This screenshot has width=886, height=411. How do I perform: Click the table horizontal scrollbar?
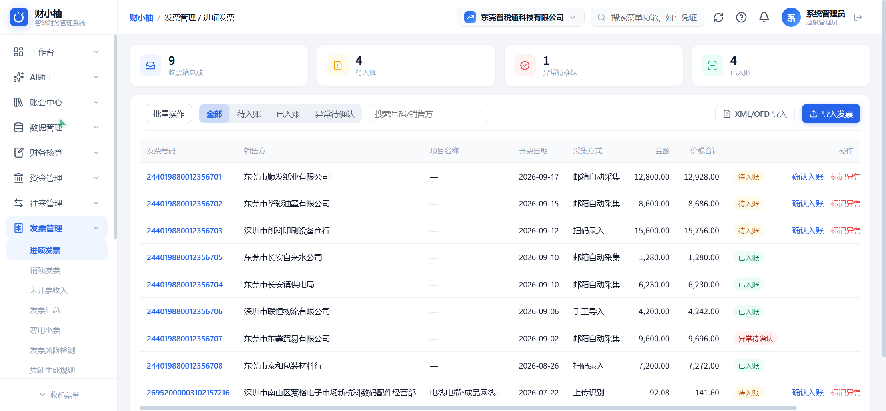click(x=468, y=408)
